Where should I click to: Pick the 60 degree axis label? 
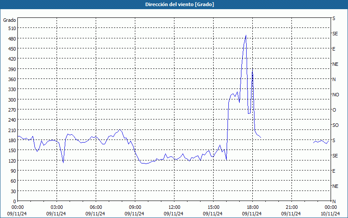click(x=13, y=181)
